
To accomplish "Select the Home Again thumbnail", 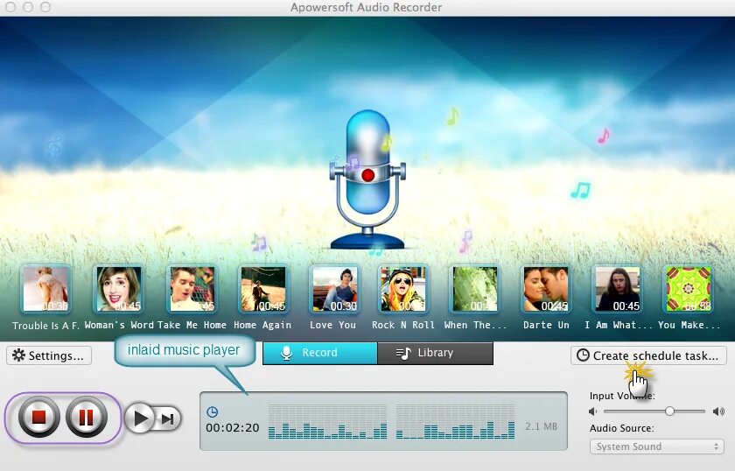I will pyautogui.click(x=263, y=289).
